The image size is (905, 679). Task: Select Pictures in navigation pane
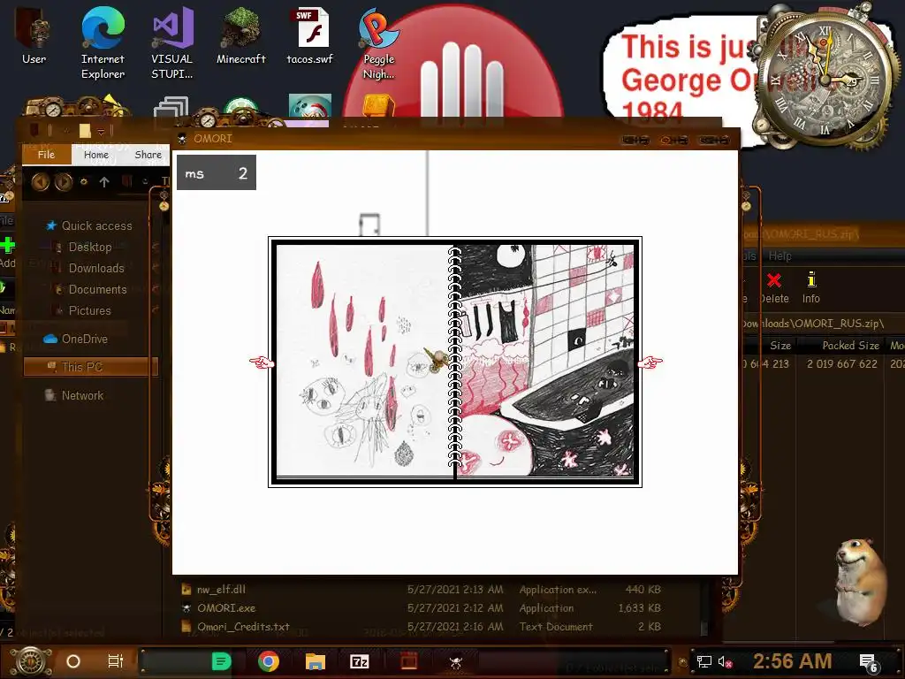tap(89, 310)
